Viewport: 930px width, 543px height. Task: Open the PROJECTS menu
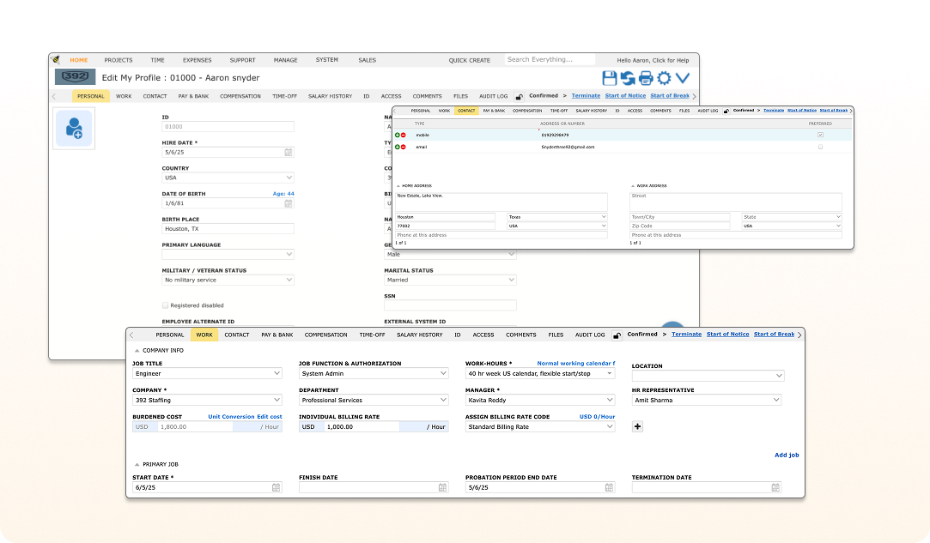tap(119, 60)
